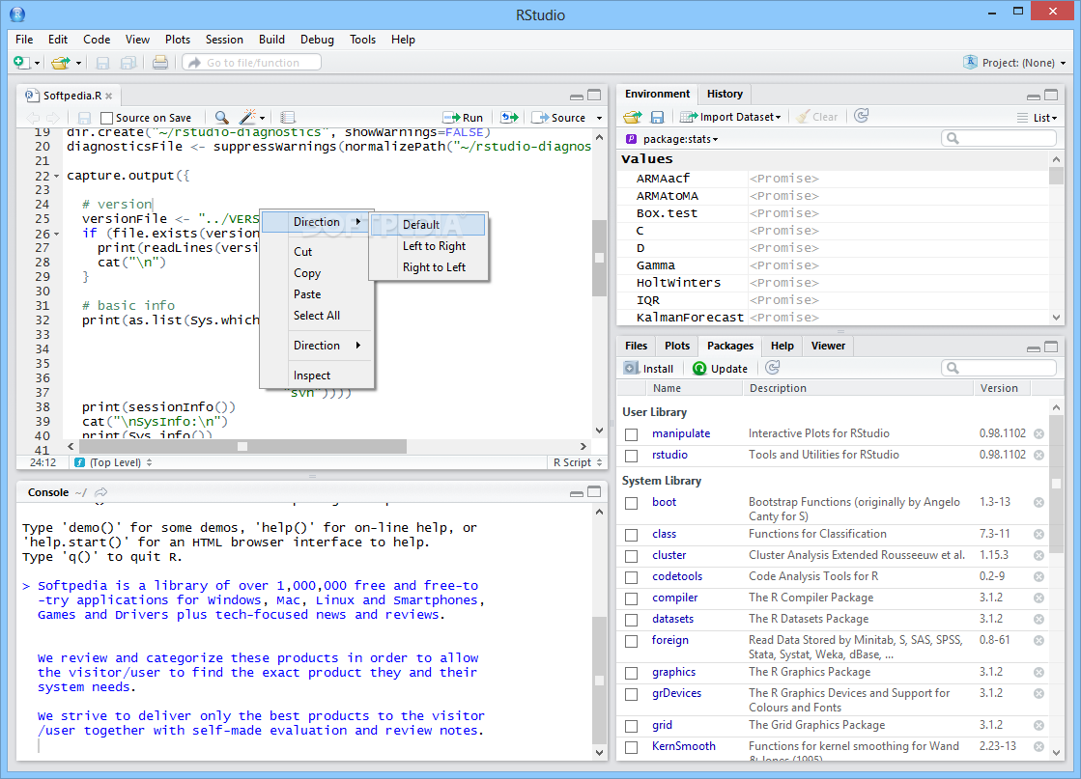The width and height of the screenshot is (1081, 779).
Task: Open the (Top Level) scope selector
Action: coord(114,462)
